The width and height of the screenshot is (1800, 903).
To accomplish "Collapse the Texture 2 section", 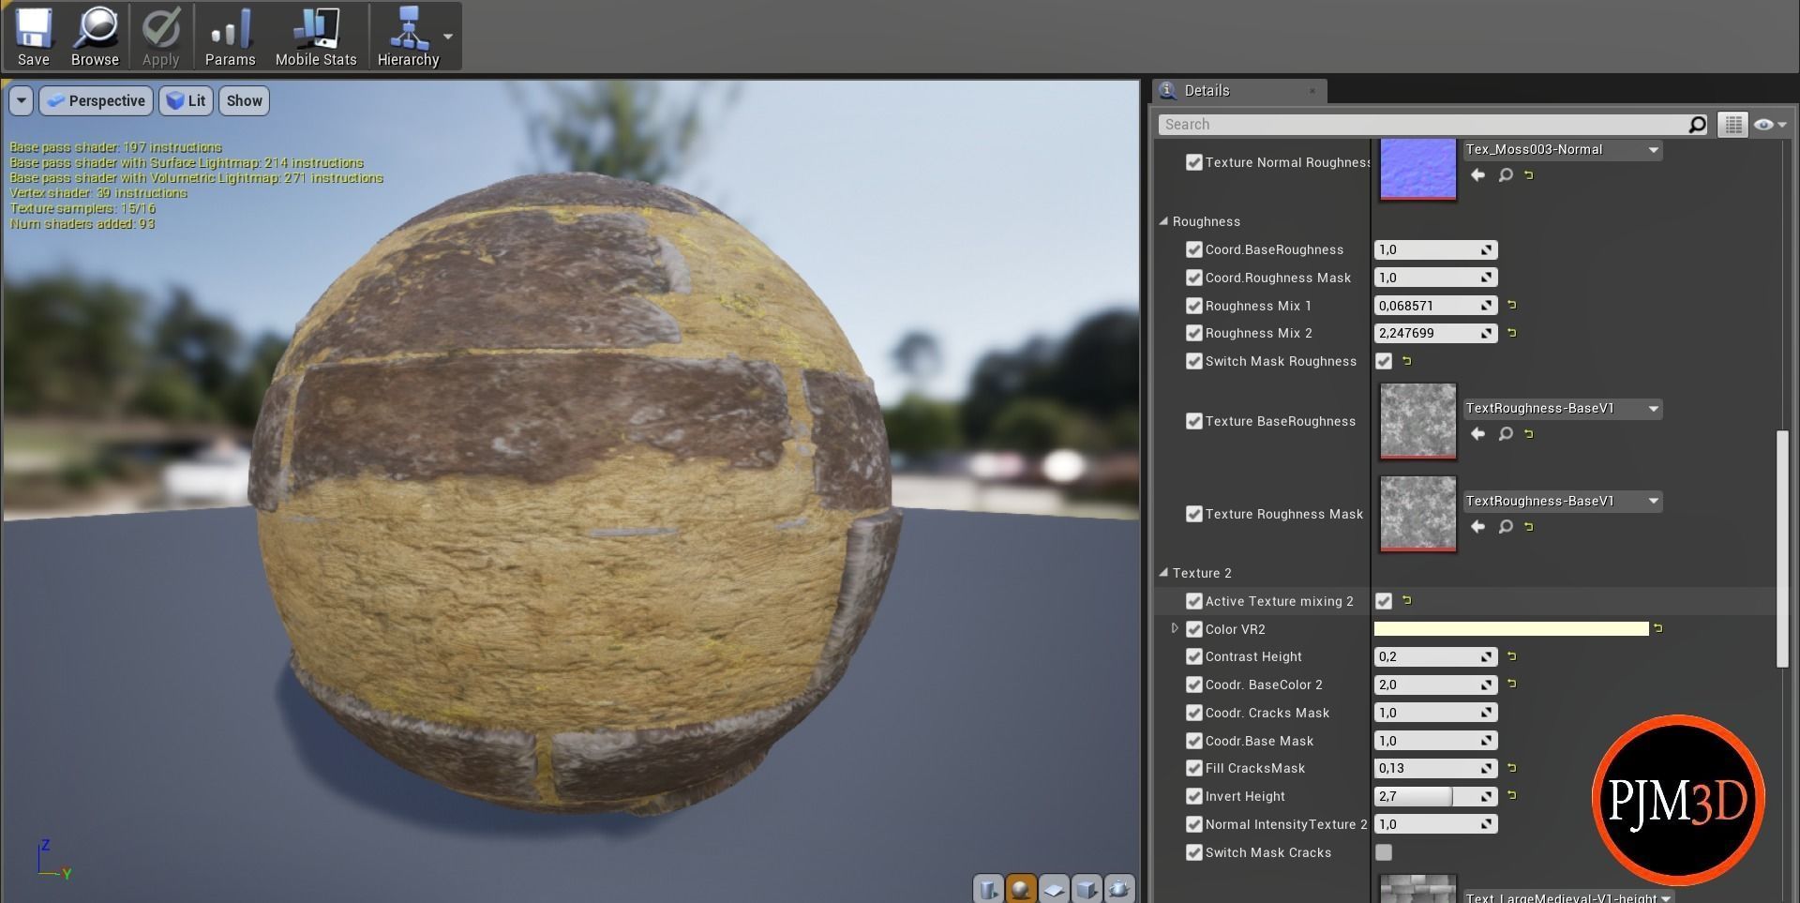I will tap(1163, 573).
